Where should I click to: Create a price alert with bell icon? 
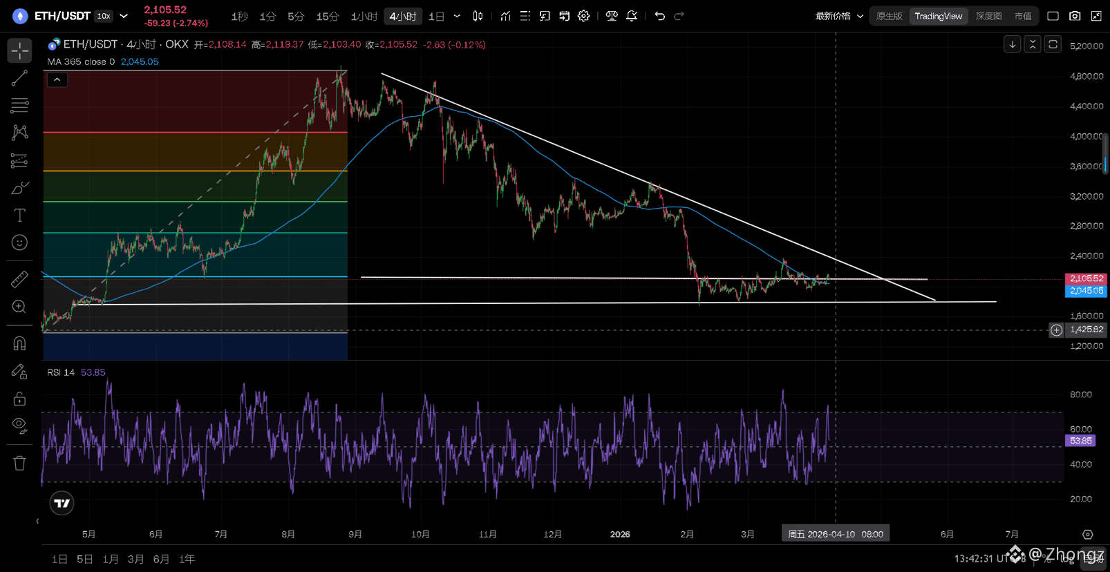632,16
